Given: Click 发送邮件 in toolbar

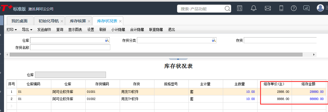Looking at the screenshot, I should [44, 30].
